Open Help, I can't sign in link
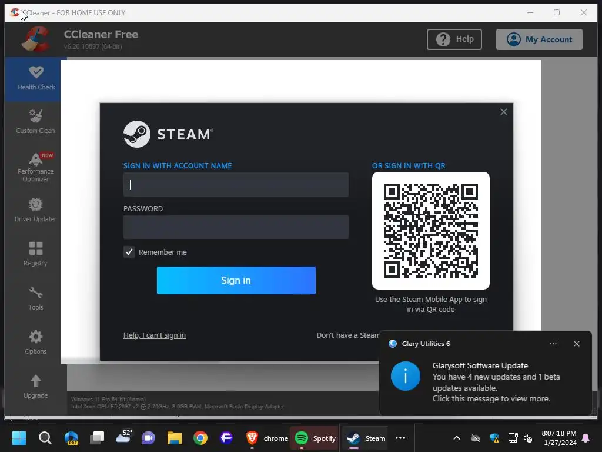This screenshot has height=452, width=602. tap(155, 335)
